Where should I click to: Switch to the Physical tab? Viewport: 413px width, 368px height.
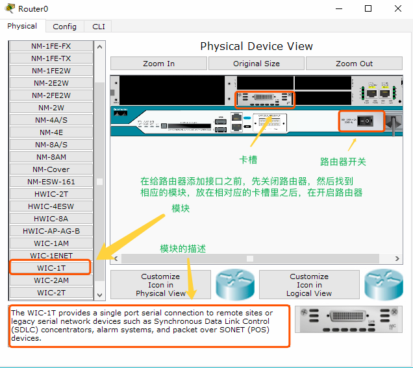tap(22, 26)
